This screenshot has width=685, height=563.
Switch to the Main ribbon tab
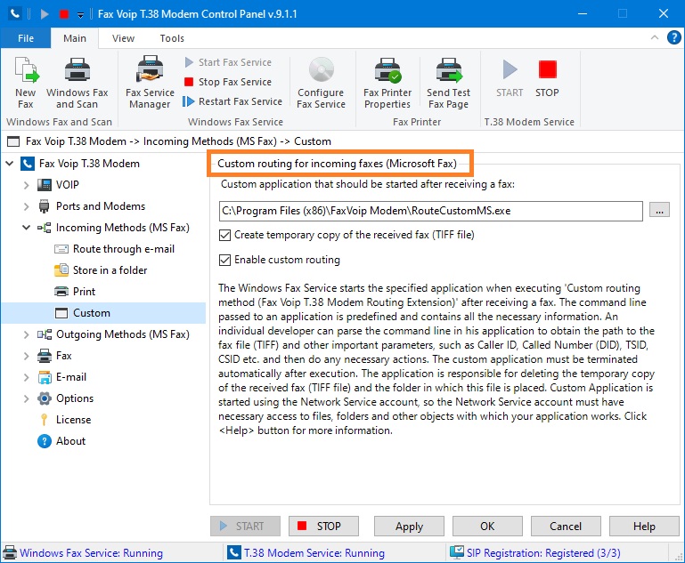(x=75, y=38)
